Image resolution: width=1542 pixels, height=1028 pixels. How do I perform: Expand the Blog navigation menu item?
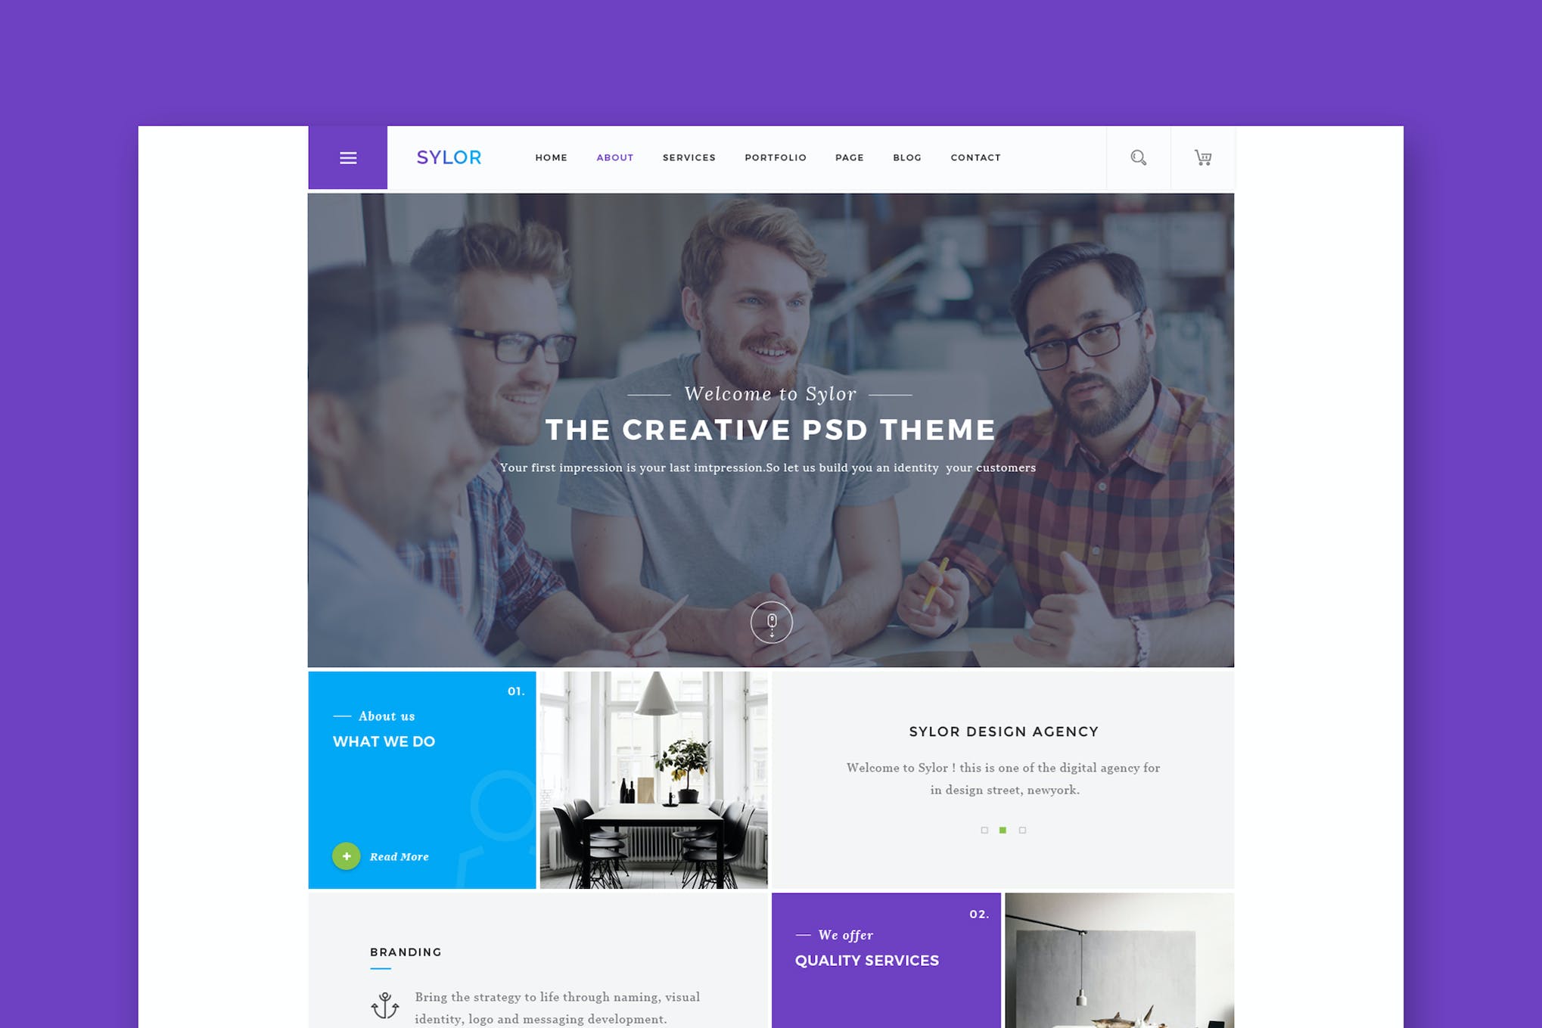[907, 158]
